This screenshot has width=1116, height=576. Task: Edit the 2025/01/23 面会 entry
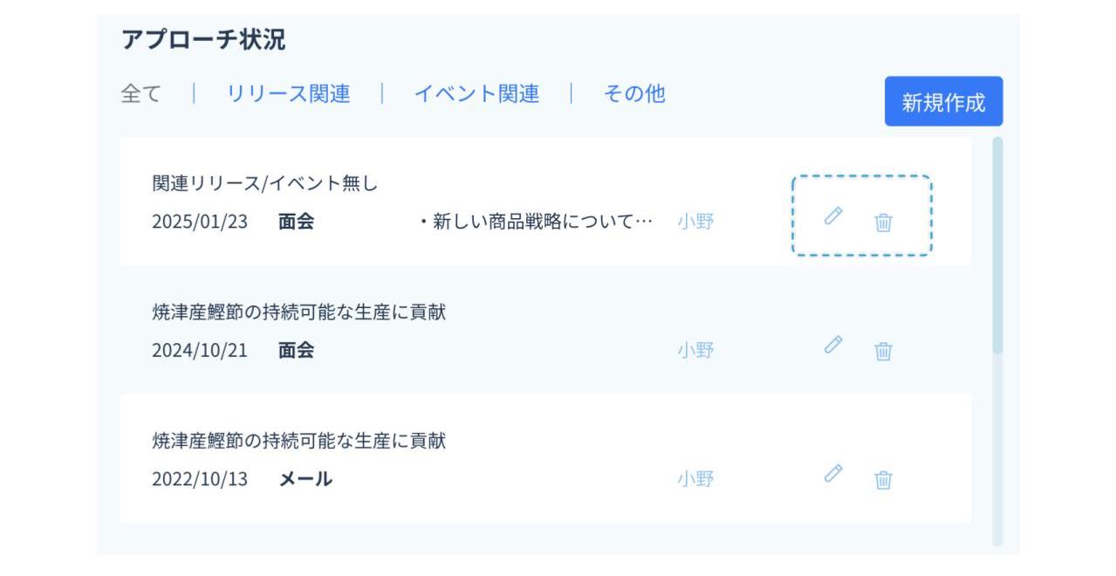click(x=833, y=216)
